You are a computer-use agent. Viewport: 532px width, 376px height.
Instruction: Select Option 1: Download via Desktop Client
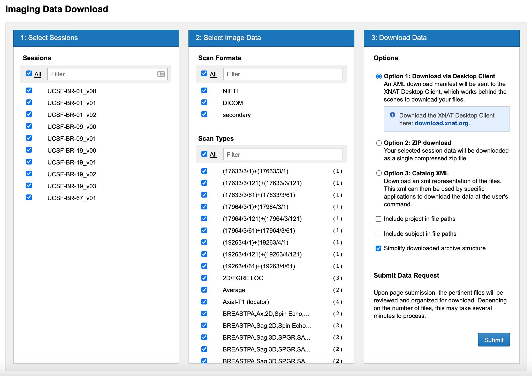point(379,76)
